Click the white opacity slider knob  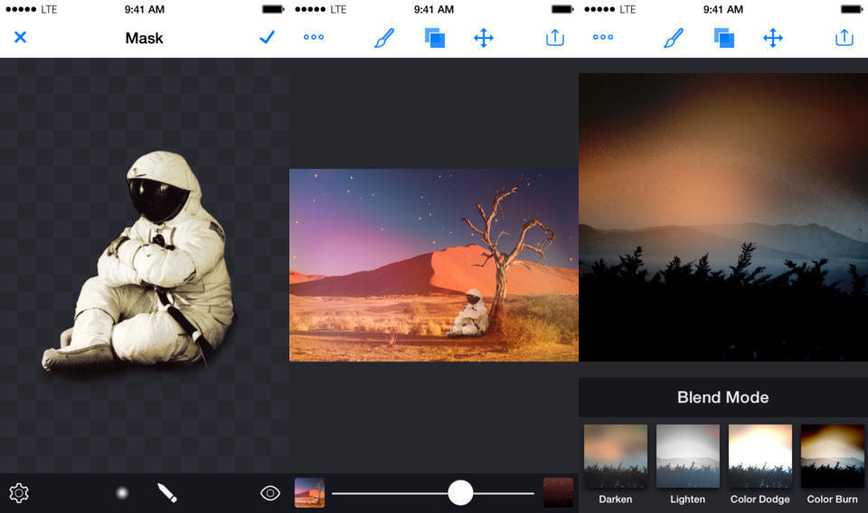(460, 493)
